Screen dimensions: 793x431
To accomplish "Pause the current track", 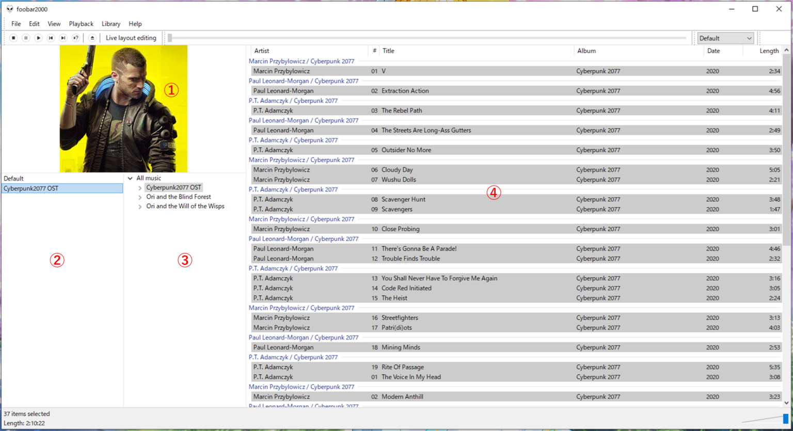I will tap(26, 38).
